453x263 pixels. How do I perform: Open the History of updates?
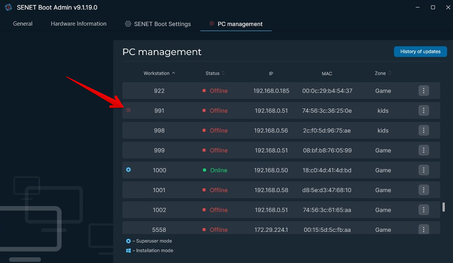pos(420,52)
